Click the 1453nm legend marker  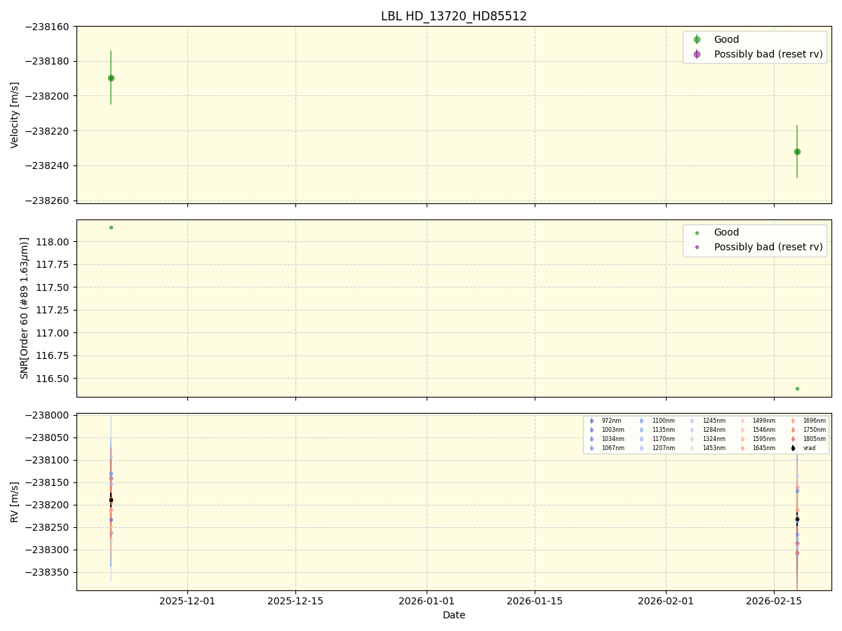[x=692, y=448]
